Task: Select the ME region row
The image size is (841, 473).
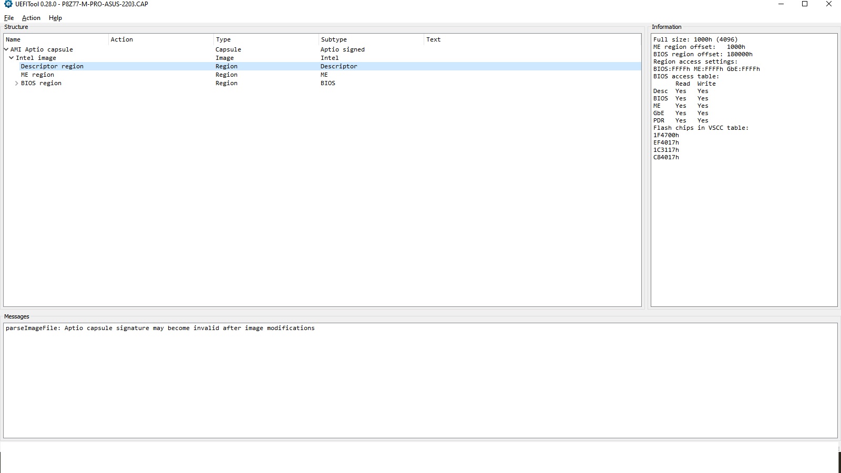Action: click(322, 75)
